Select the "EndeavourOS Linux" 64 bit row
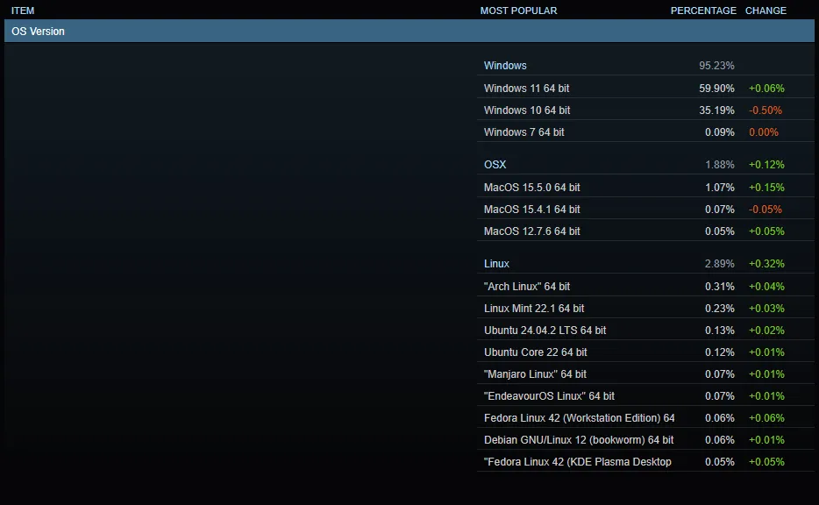 pos(645,395)
